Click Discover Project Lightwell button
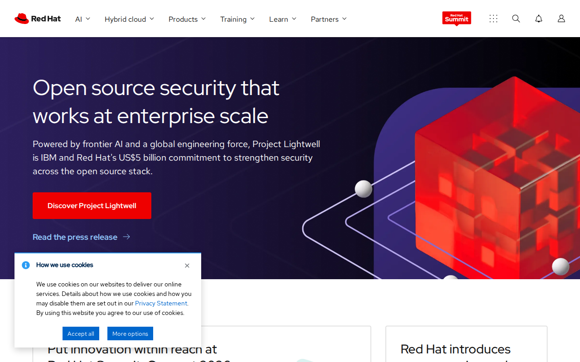The width and height of the screenshot is (580, 362). click(x=92, y=205)
